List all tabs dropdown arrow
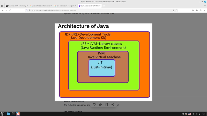207x116 pixels. pos(205,6)
